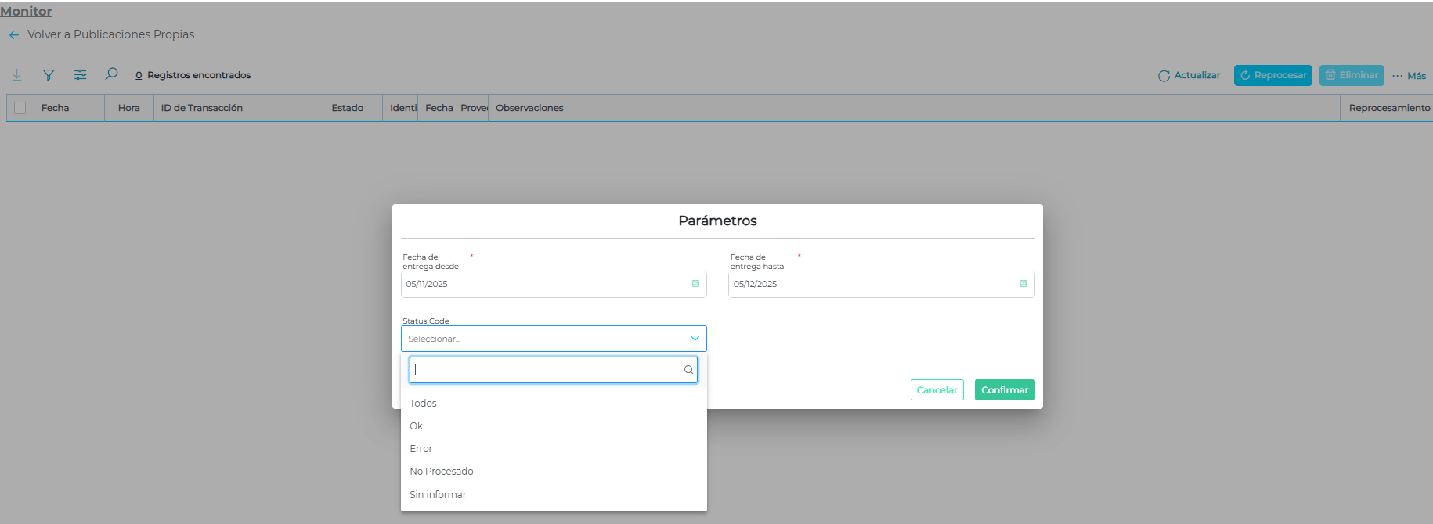Click the magnifier search icon in toolbar
This screenshot has height=524, width=1433.
point(111,74)
